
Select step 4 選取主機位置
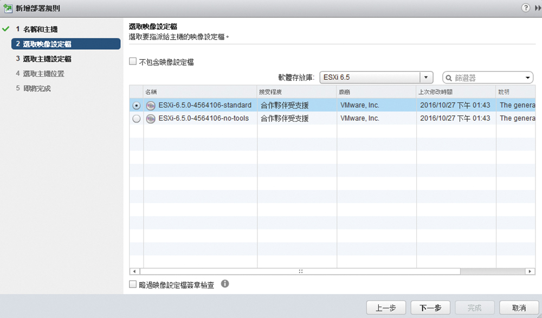pyautogui.click(x=40, y=74)
